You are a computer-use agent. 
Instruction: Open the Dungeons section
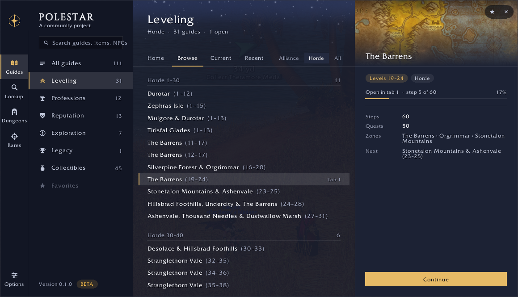click(14, 116)
